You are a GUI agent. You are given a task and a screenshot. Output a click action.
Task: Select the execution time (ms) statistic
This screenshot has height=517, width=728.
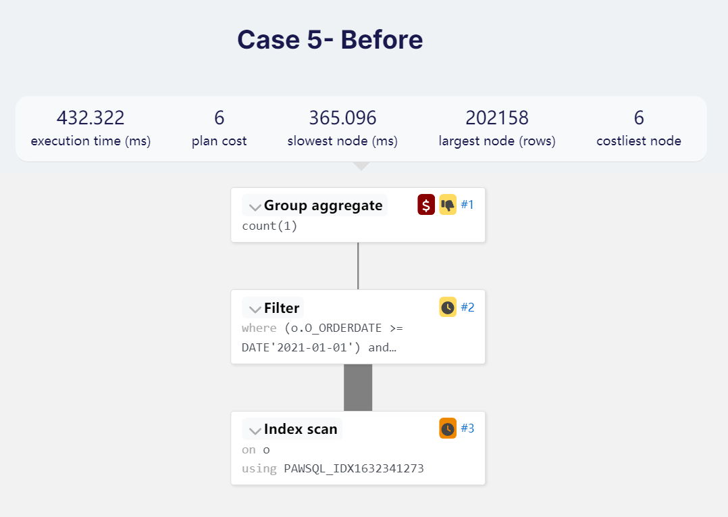[x=90, y=128]
